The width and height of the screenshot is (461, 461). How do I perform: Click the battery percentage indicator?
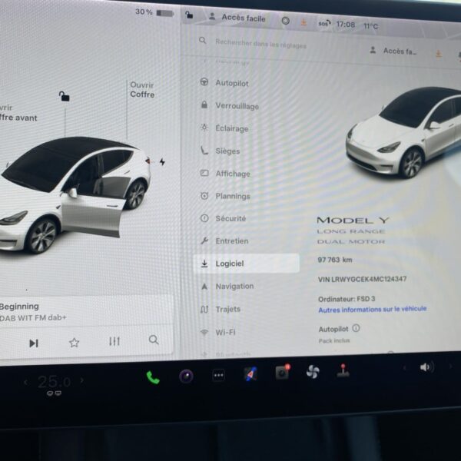click(x=154, y=12)
